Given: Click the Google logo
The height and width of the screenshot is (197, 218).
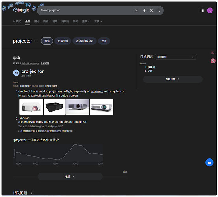Looking at the screenshot, I should tap(21, 10).
